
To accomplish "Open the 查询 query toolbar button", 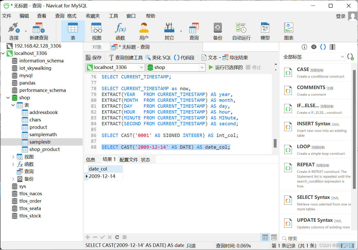I will (x=194, y=31).
